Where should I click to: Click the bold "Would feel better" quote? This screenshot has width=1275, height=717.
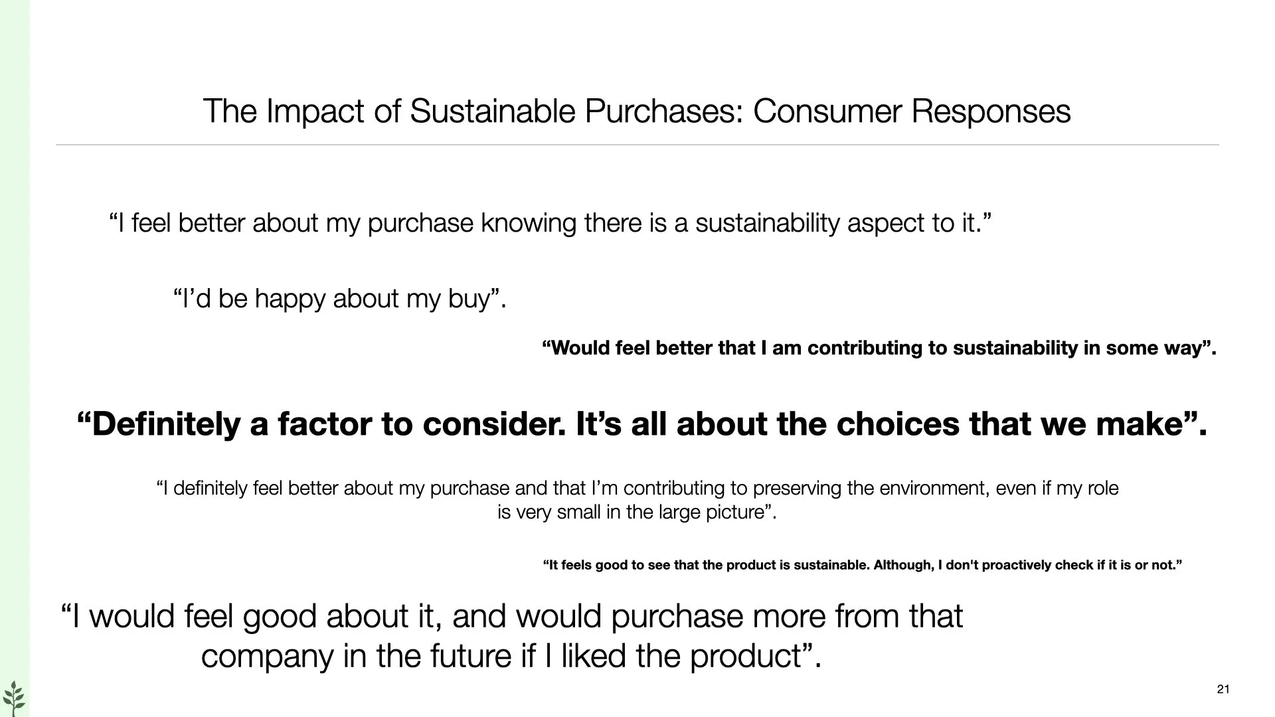click(x=879, y=348)
